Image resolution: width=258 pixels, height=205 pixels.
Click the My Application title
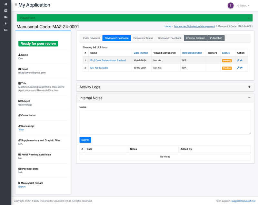(34, 5)
